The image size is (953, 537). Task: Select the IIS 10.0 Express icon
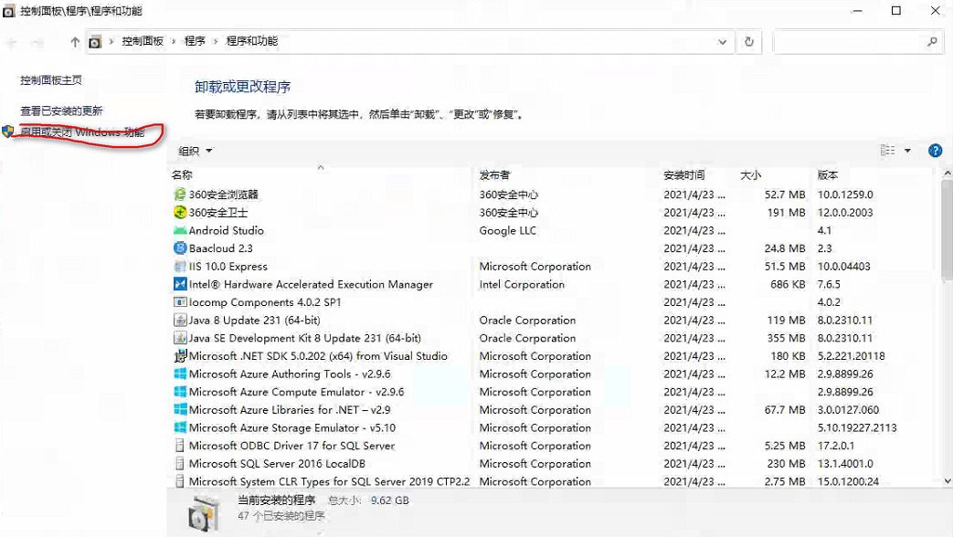click(180, 266)
